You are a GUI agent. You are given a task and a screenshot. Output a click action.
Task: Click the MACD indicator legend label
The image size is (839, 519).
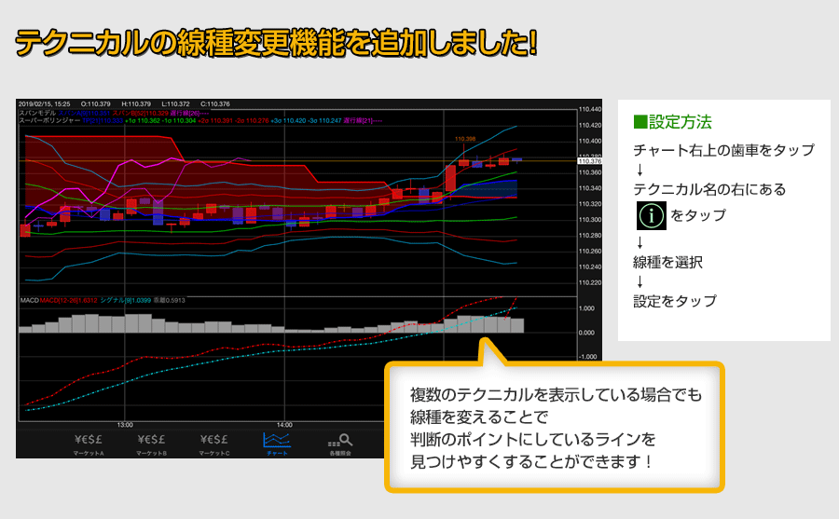[x=30, y=300]
